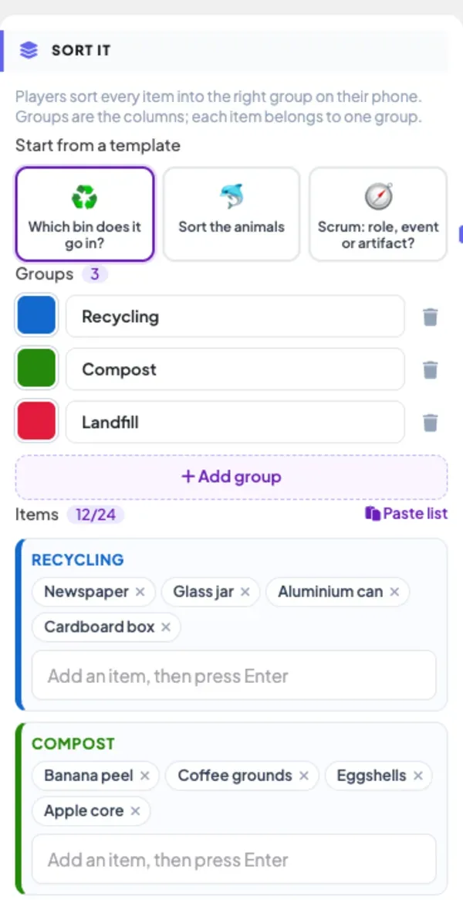Remove the Glass jar item
Screen dimensions: 463x900
pyautogui.click(x=245, y=592)
